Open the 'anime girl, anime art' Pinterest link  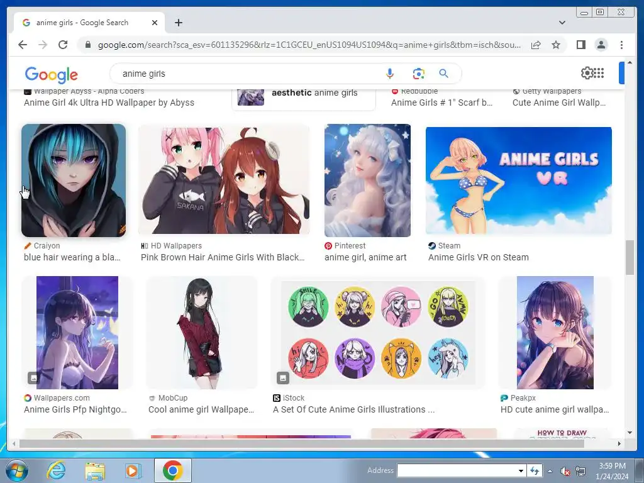click(x=365, y=257)
